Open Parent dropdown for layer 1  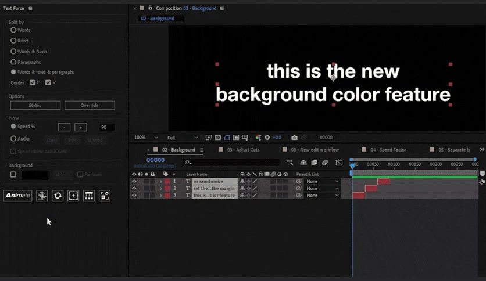322,181
